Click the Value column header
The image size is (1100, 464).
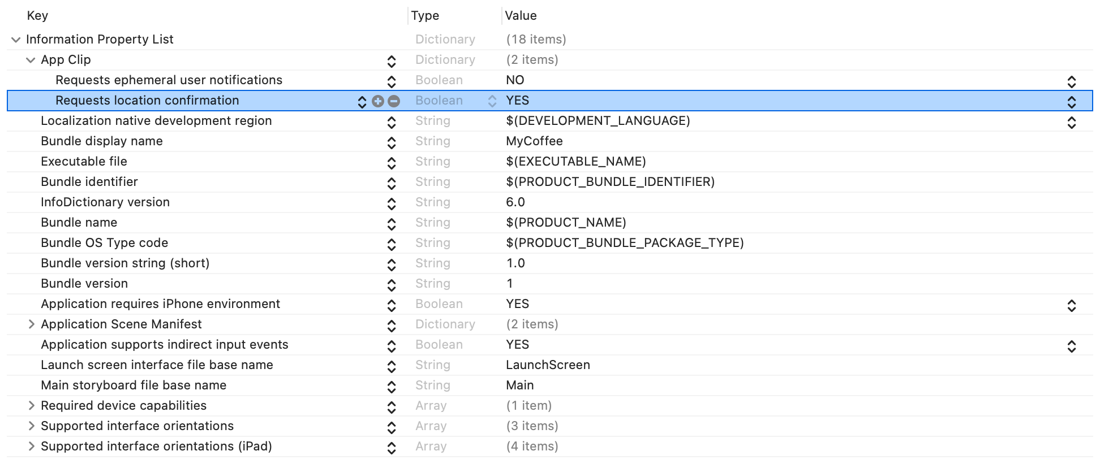(521, 16)
